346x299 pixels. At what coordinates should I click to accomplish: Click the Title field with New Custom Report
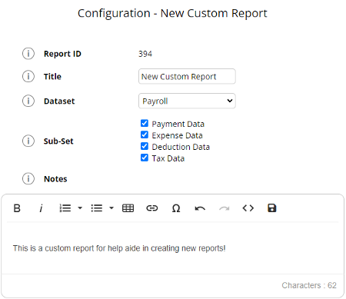tap(187, 76)
